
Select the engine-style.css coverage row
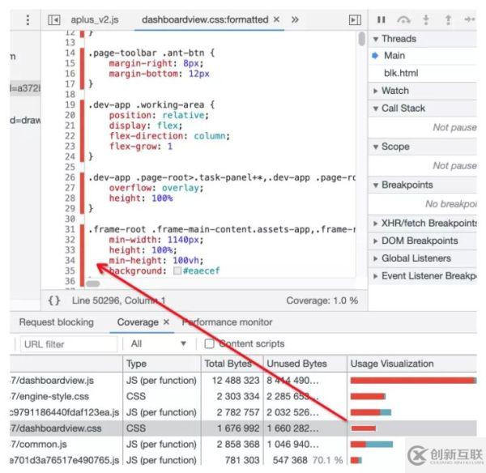click(x=243, y=396)
